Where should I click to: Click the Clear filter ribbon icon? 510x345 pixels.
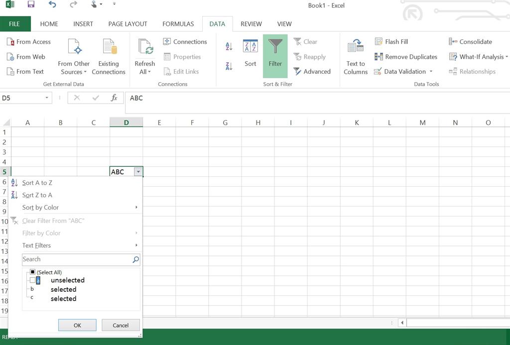point(297,42)
